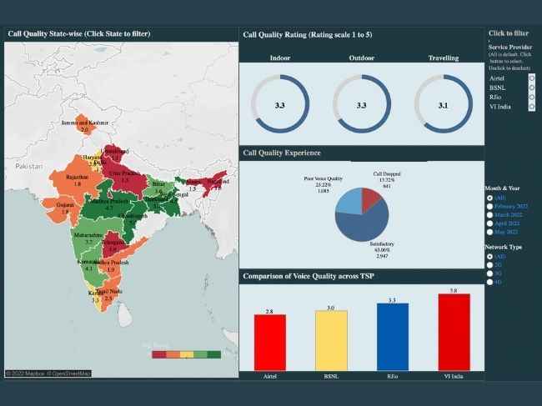
Task: Click the 'Pakistan' label on the map
Action: coord(29,167)
